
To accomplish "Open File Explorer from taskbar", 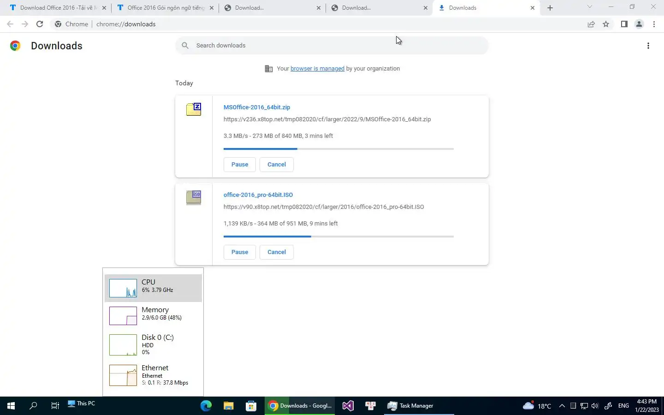I will click(x=228, y=406).
